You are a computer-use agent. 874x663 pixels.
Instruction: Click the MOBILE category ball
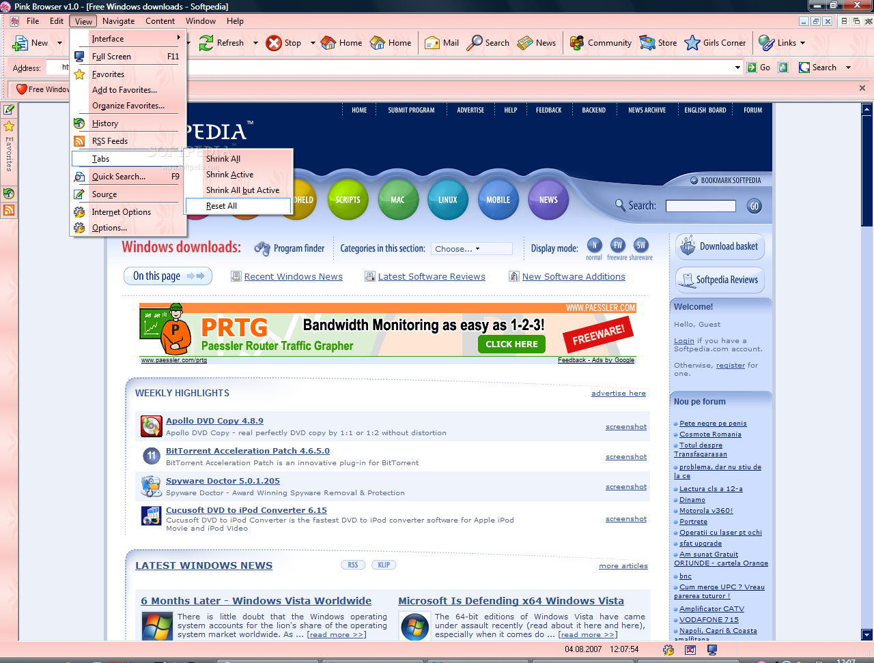tap(498, 199)
